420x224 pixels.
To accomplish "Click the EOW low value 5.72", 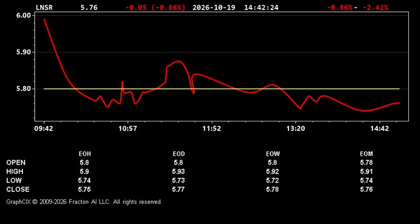I will pyautogui.click(x=272, y=180).
